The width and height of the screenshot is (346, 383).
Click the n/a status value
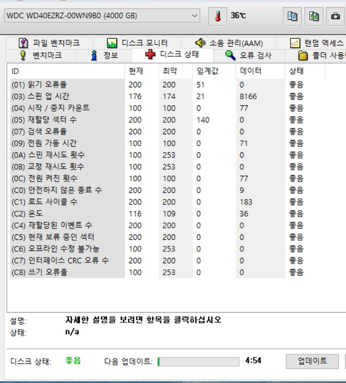72,332
